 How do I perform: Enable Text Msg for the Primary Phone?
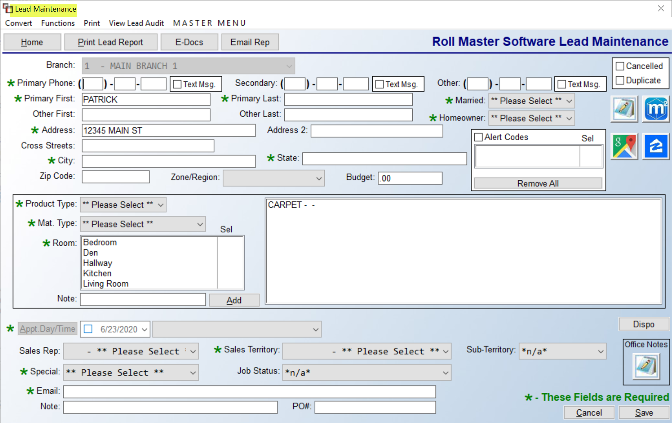coord(177,84)
